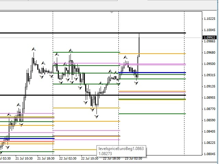The image size is (219, 164).
Task: Click the 1.09315 price axis label
Action: point(209,75)
